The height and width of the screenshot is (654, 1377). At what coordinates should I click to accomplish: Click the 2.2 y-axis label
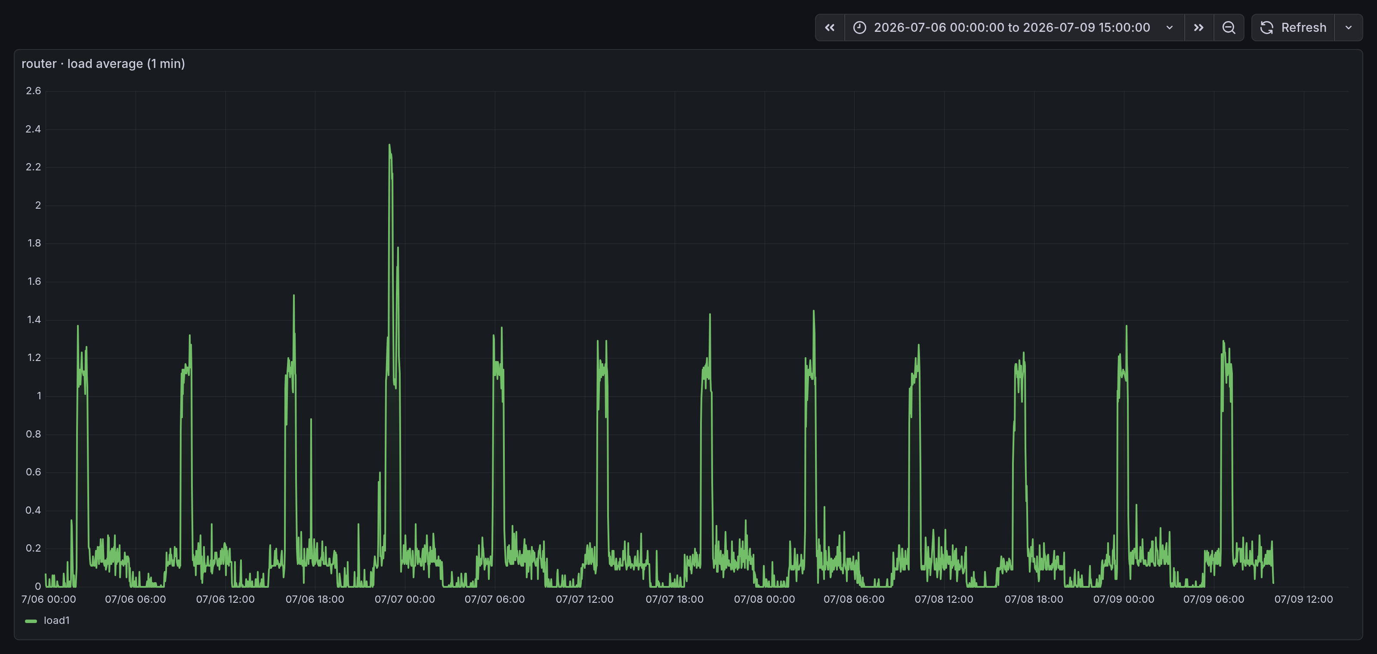point(33,167)
